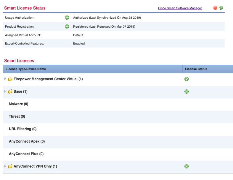Click the Authorized last synchronized status text
Viewport: 233px width, 180px height.
click(107, 18)
